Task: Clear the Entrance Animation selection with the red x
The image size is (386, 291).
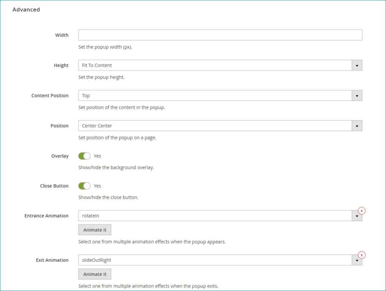Action: 361,211
